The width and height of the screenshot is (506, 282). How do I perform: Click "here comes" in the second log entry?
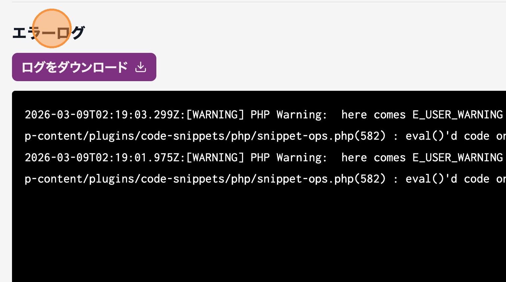coord(373,158)
